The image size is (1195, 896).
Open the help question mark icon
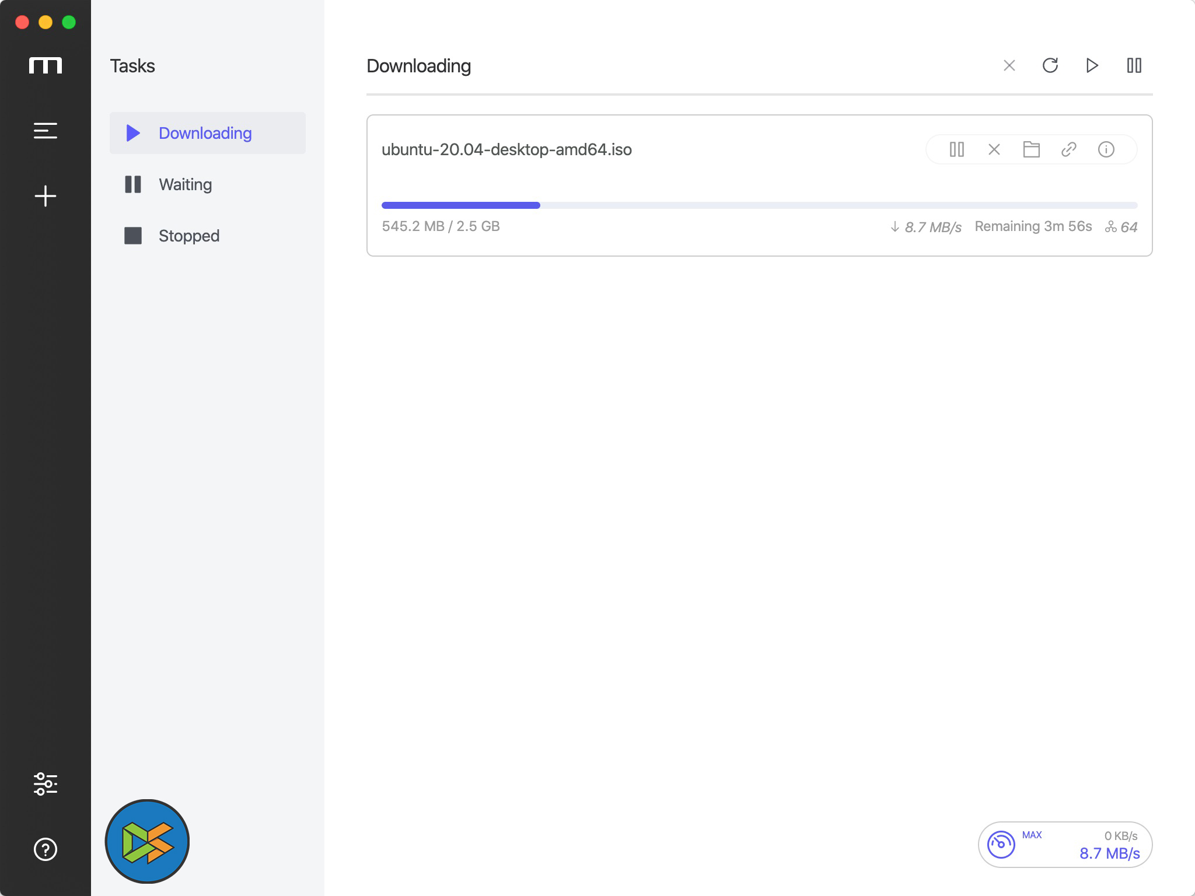pyautogui.click(x=46, y=849)
